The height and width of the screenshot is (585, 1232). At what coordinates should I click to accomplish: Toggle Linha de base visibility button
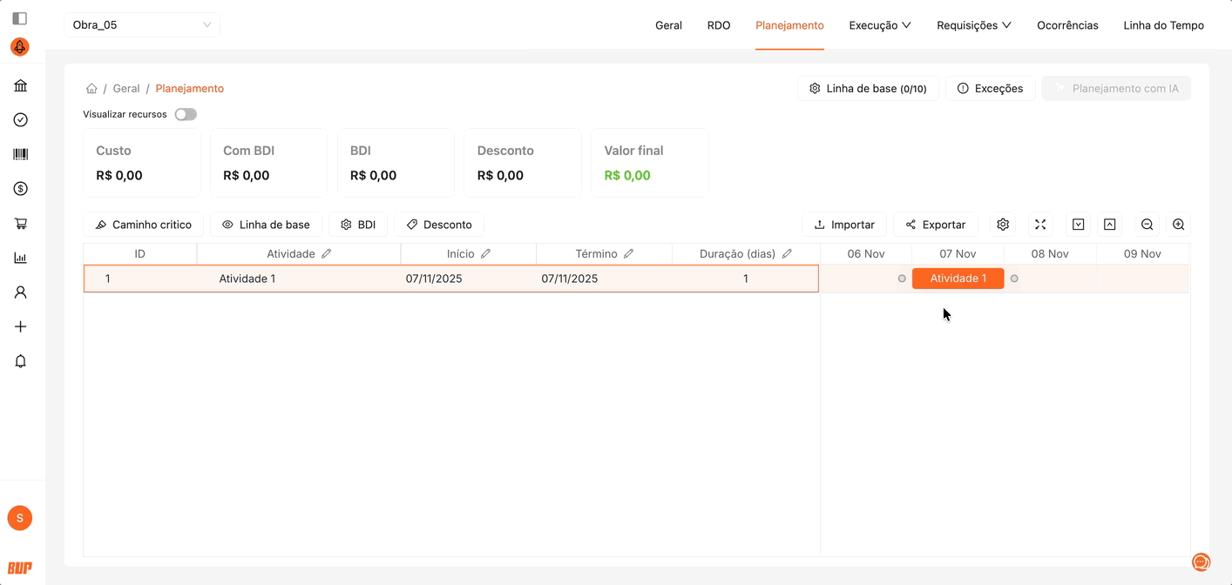coord(266,225)
